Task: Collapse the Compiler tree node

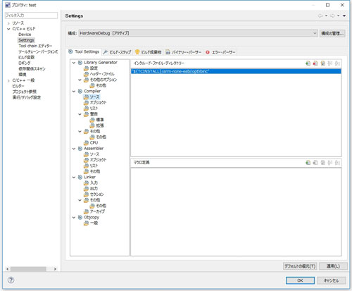Action: click(74, 91)
